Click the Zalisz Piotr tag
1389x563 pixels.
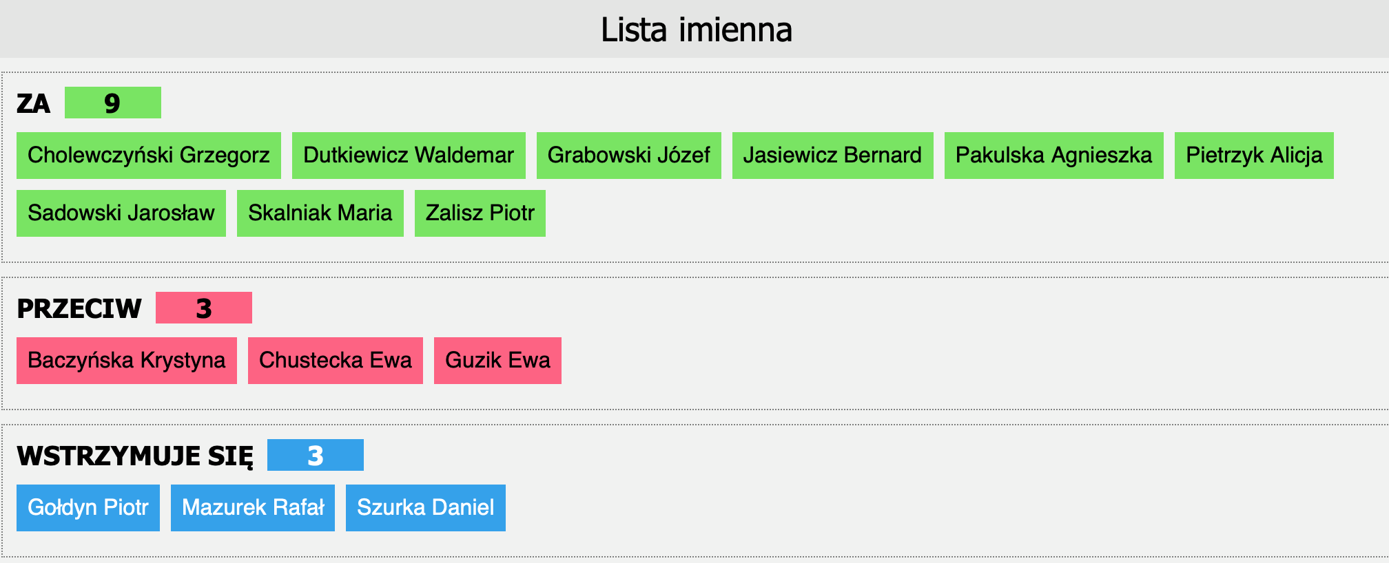point(480,213)
